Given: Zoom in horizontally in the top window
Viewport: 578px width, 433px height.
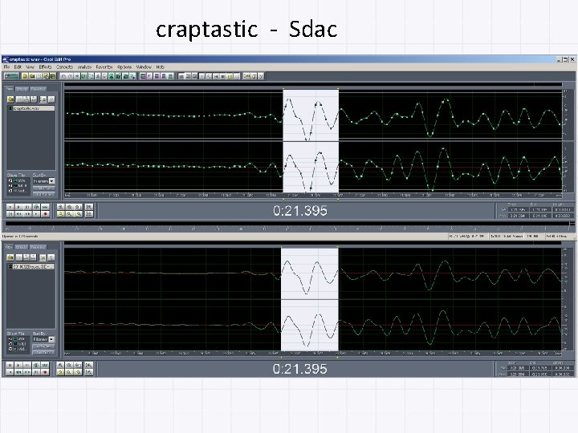Looking at the screenshot, I should pyautogui.click(x=60, y=207).
